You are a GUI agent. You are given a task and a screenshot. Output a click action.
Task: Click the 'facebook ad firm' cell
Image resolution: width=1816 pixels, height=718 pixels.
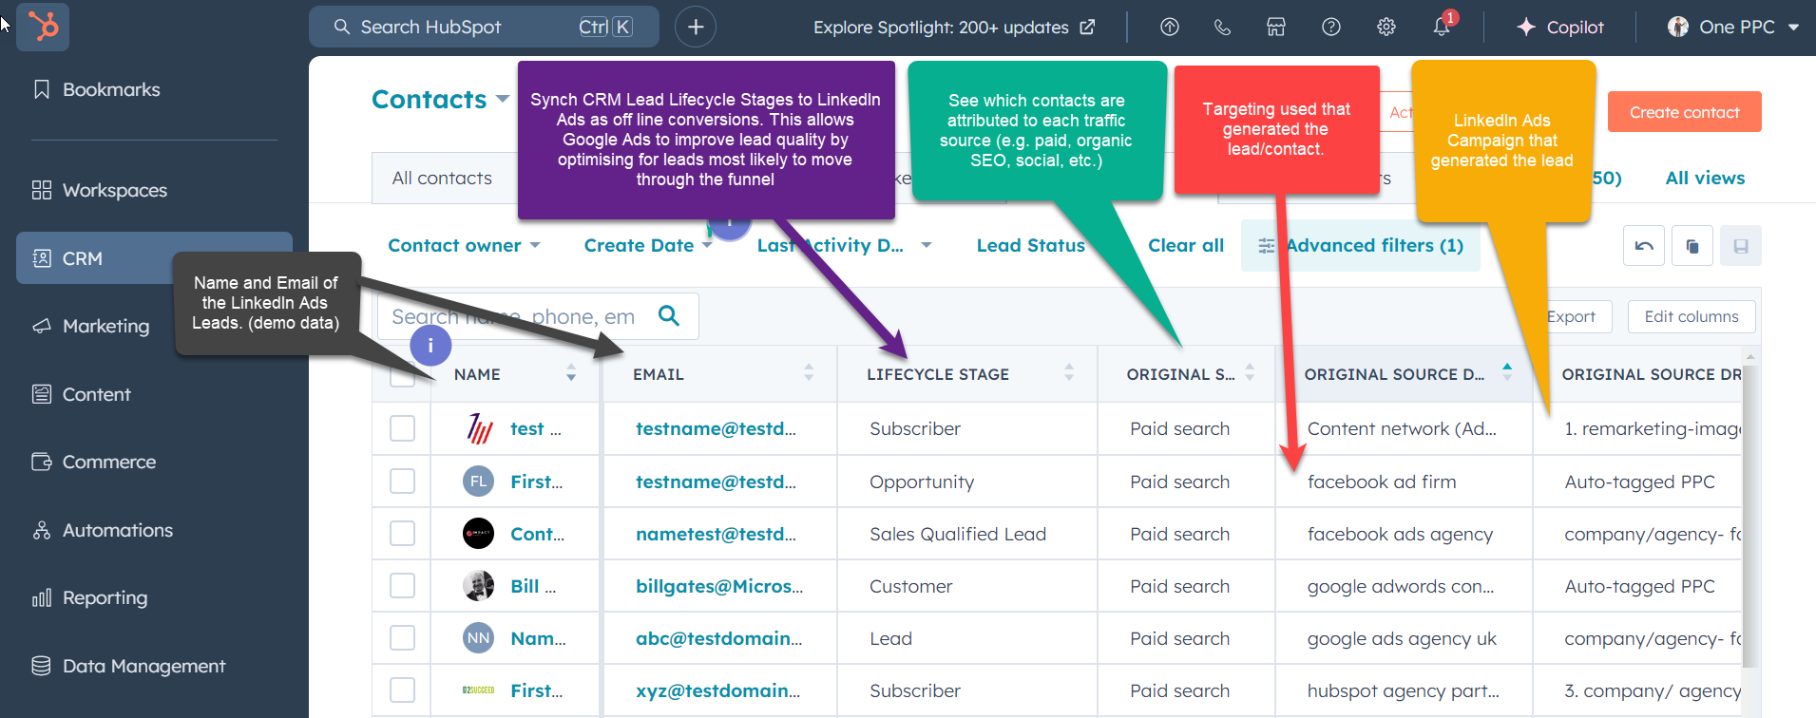(1382, 482)
